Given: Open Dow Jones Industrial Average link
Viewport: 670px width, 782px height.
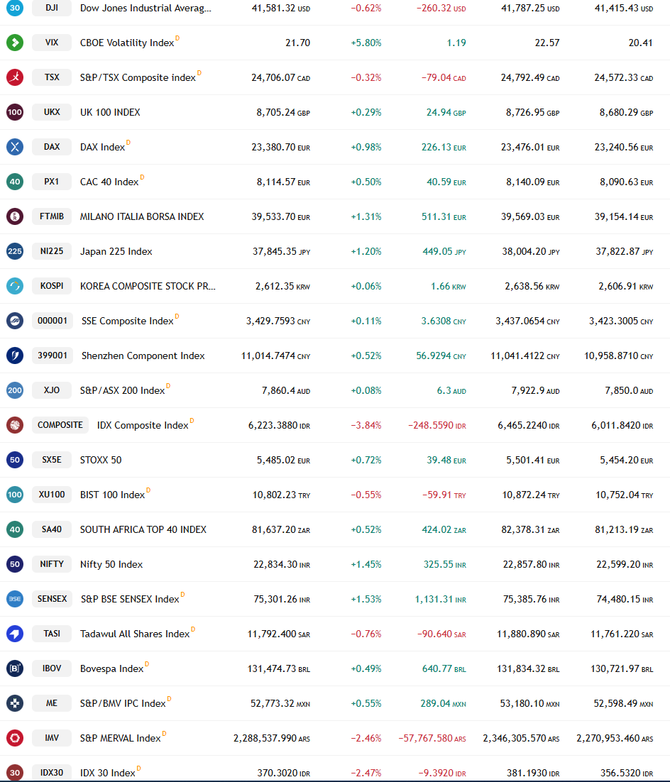Looking at the screenshot, I should [x=145, y=8].
